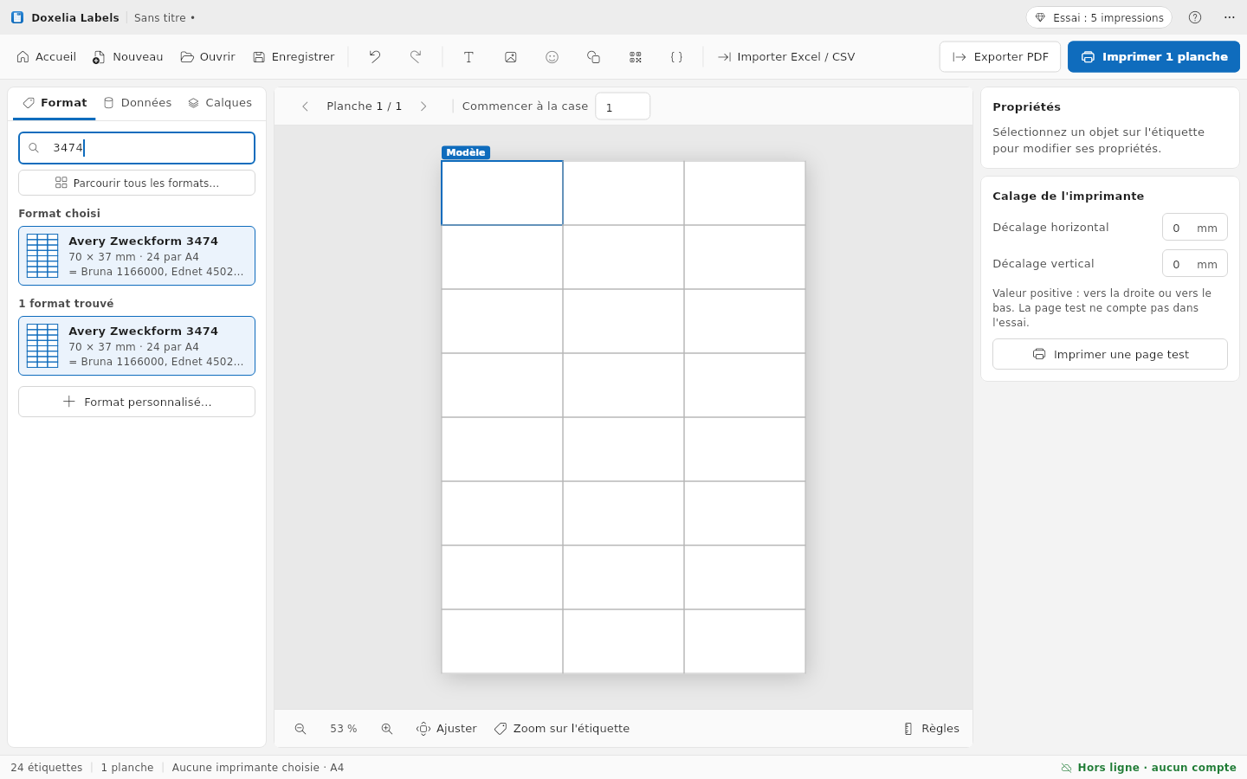
Task: Open the help question mark icon
Action: [x=1195, y=17]
